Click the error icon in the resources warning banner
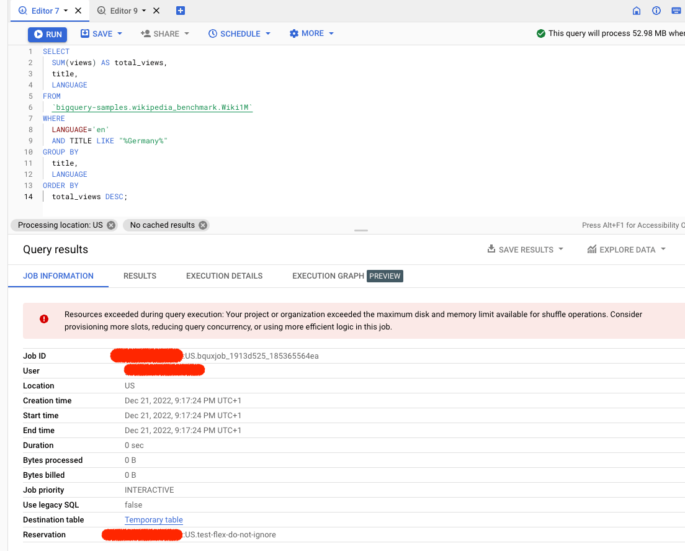The width and height of the screenshot is (685, 551). pos(44,318)
